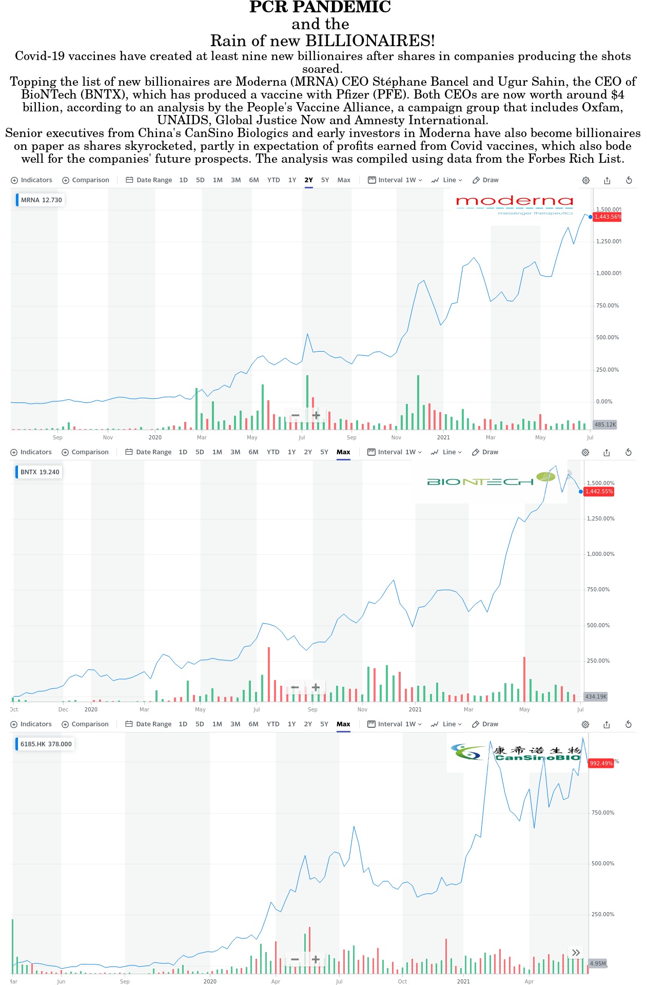Select 1M range on MRNA chart
The width and height of the screenshot is (647, 985).
point(218,180)
